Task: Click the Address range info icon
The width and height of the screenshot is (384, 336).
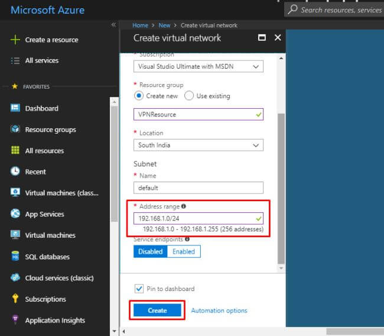Action: 183,206
